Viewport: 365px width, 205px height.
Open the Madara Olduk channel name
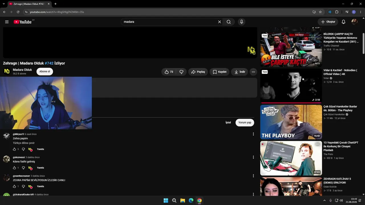(22, 70)
